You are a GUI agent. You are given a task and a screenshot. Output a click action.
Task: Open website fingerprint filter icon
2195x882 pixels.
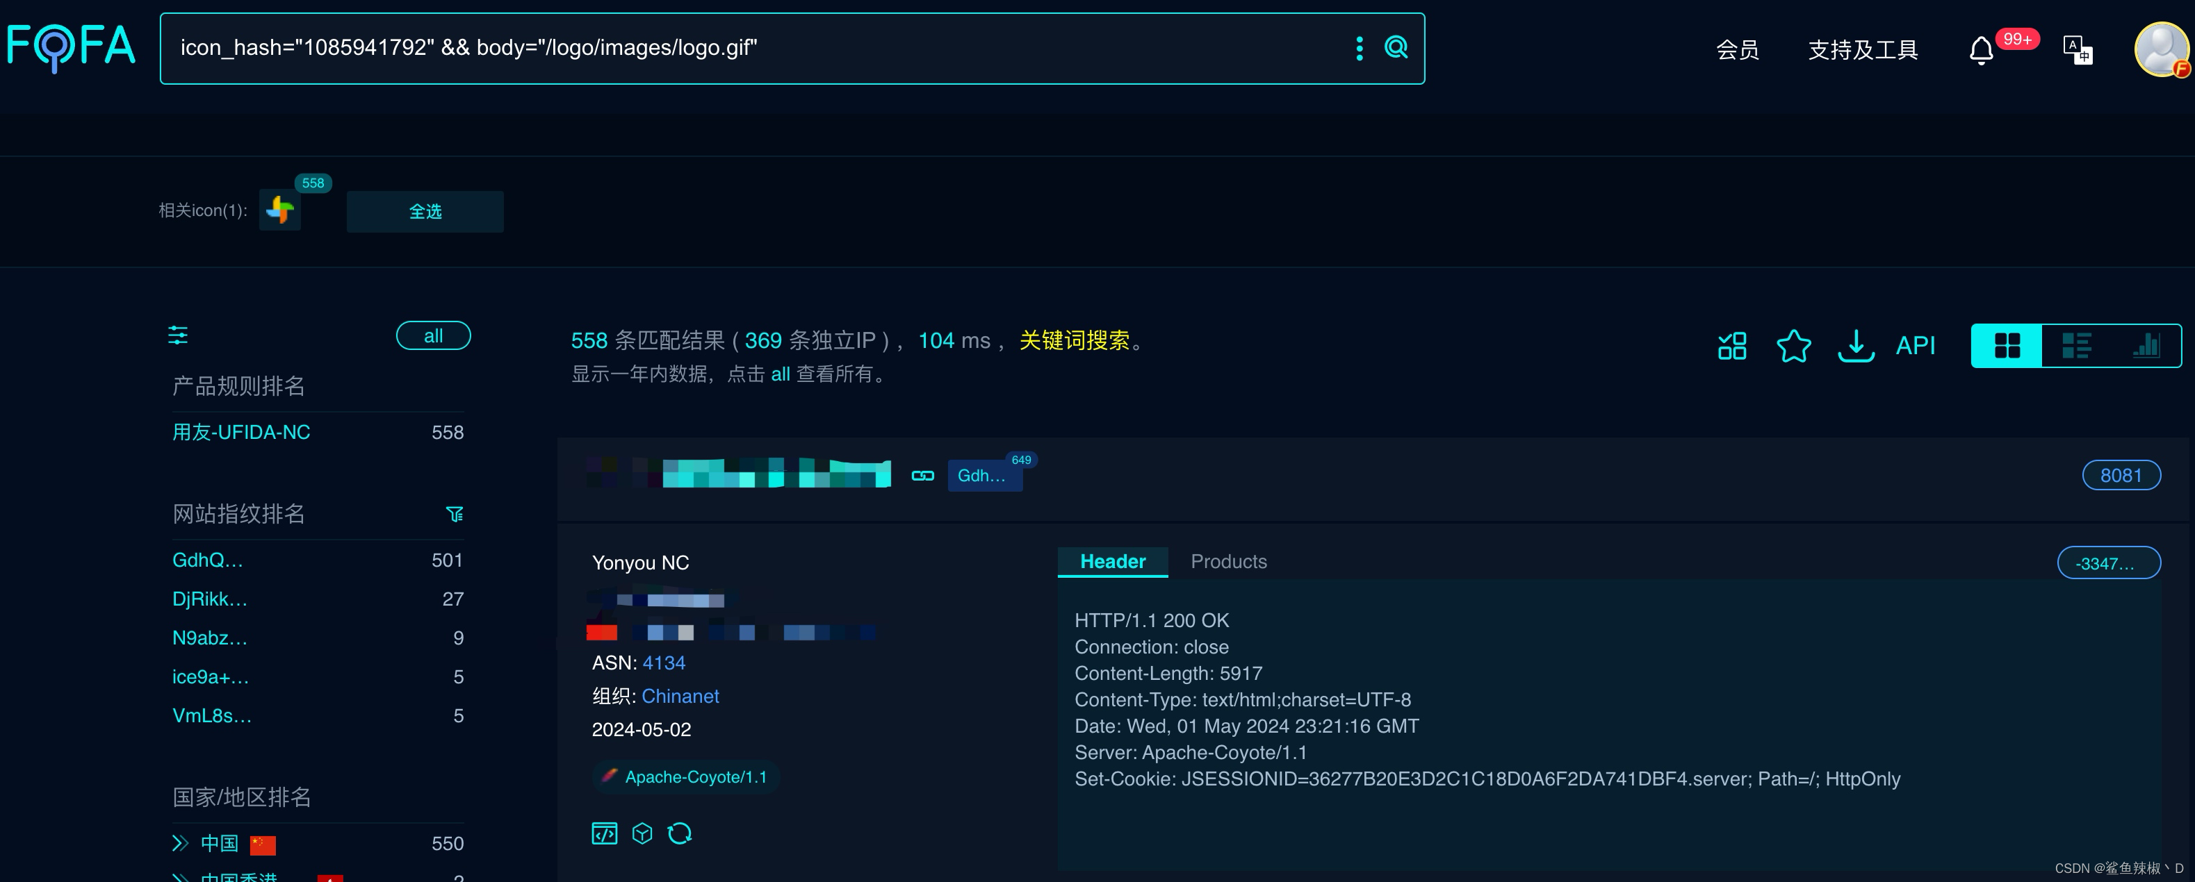[x=454, y=514]
